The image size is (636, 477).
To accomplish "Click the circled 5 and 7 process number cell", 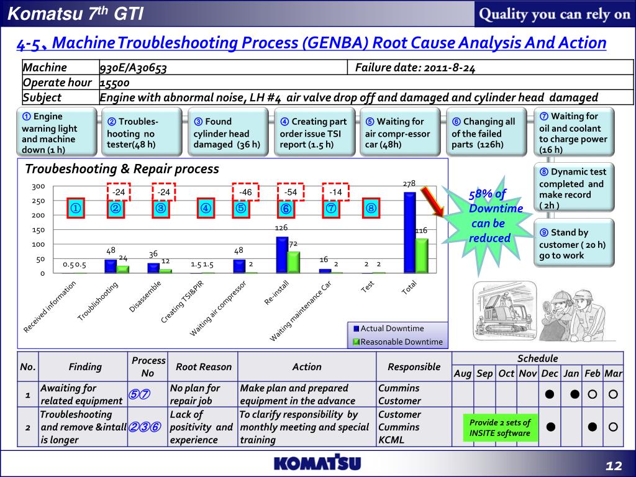I will tap(148, 394).
